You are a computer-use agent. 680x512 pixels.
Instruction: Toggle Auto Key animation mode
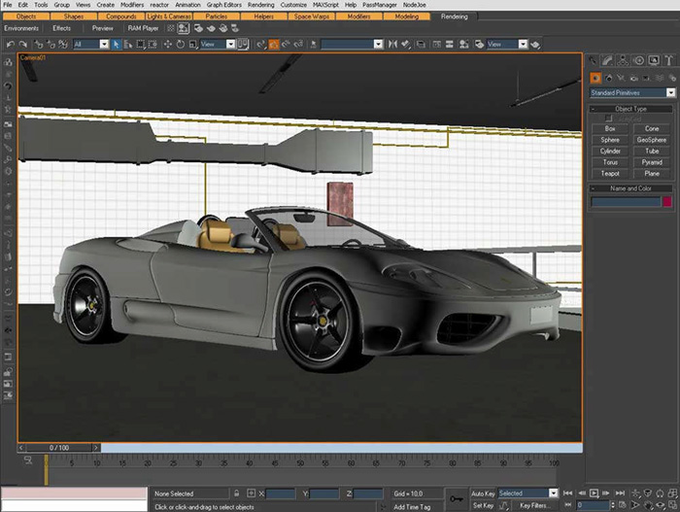tap(483, 494)
